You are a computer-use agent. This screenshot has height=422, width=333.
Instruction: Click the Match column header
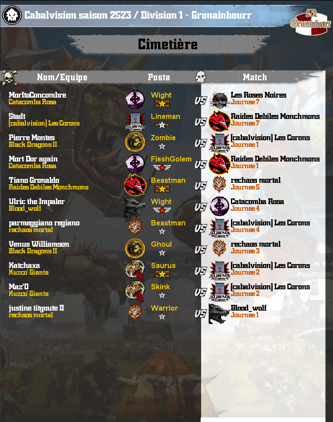click(255, 78)
